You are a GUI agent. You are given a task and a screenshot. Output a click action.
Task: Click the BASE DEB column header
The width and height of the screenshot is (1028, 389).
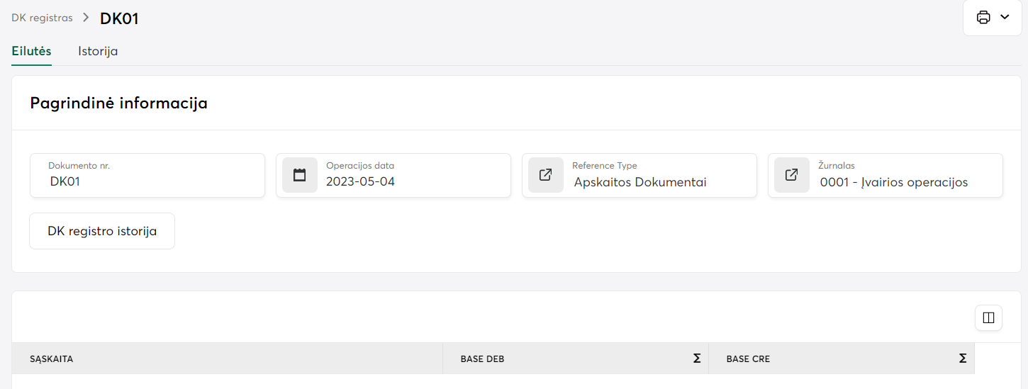pyautogui.click(x=482, y=359)
